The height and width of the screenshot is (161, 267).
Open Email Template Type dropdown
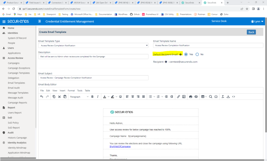coord(93,45)
